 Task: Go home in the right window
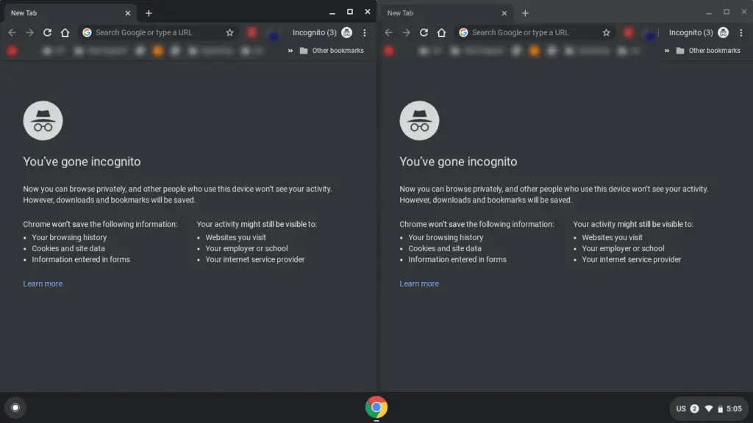(441, 32)
